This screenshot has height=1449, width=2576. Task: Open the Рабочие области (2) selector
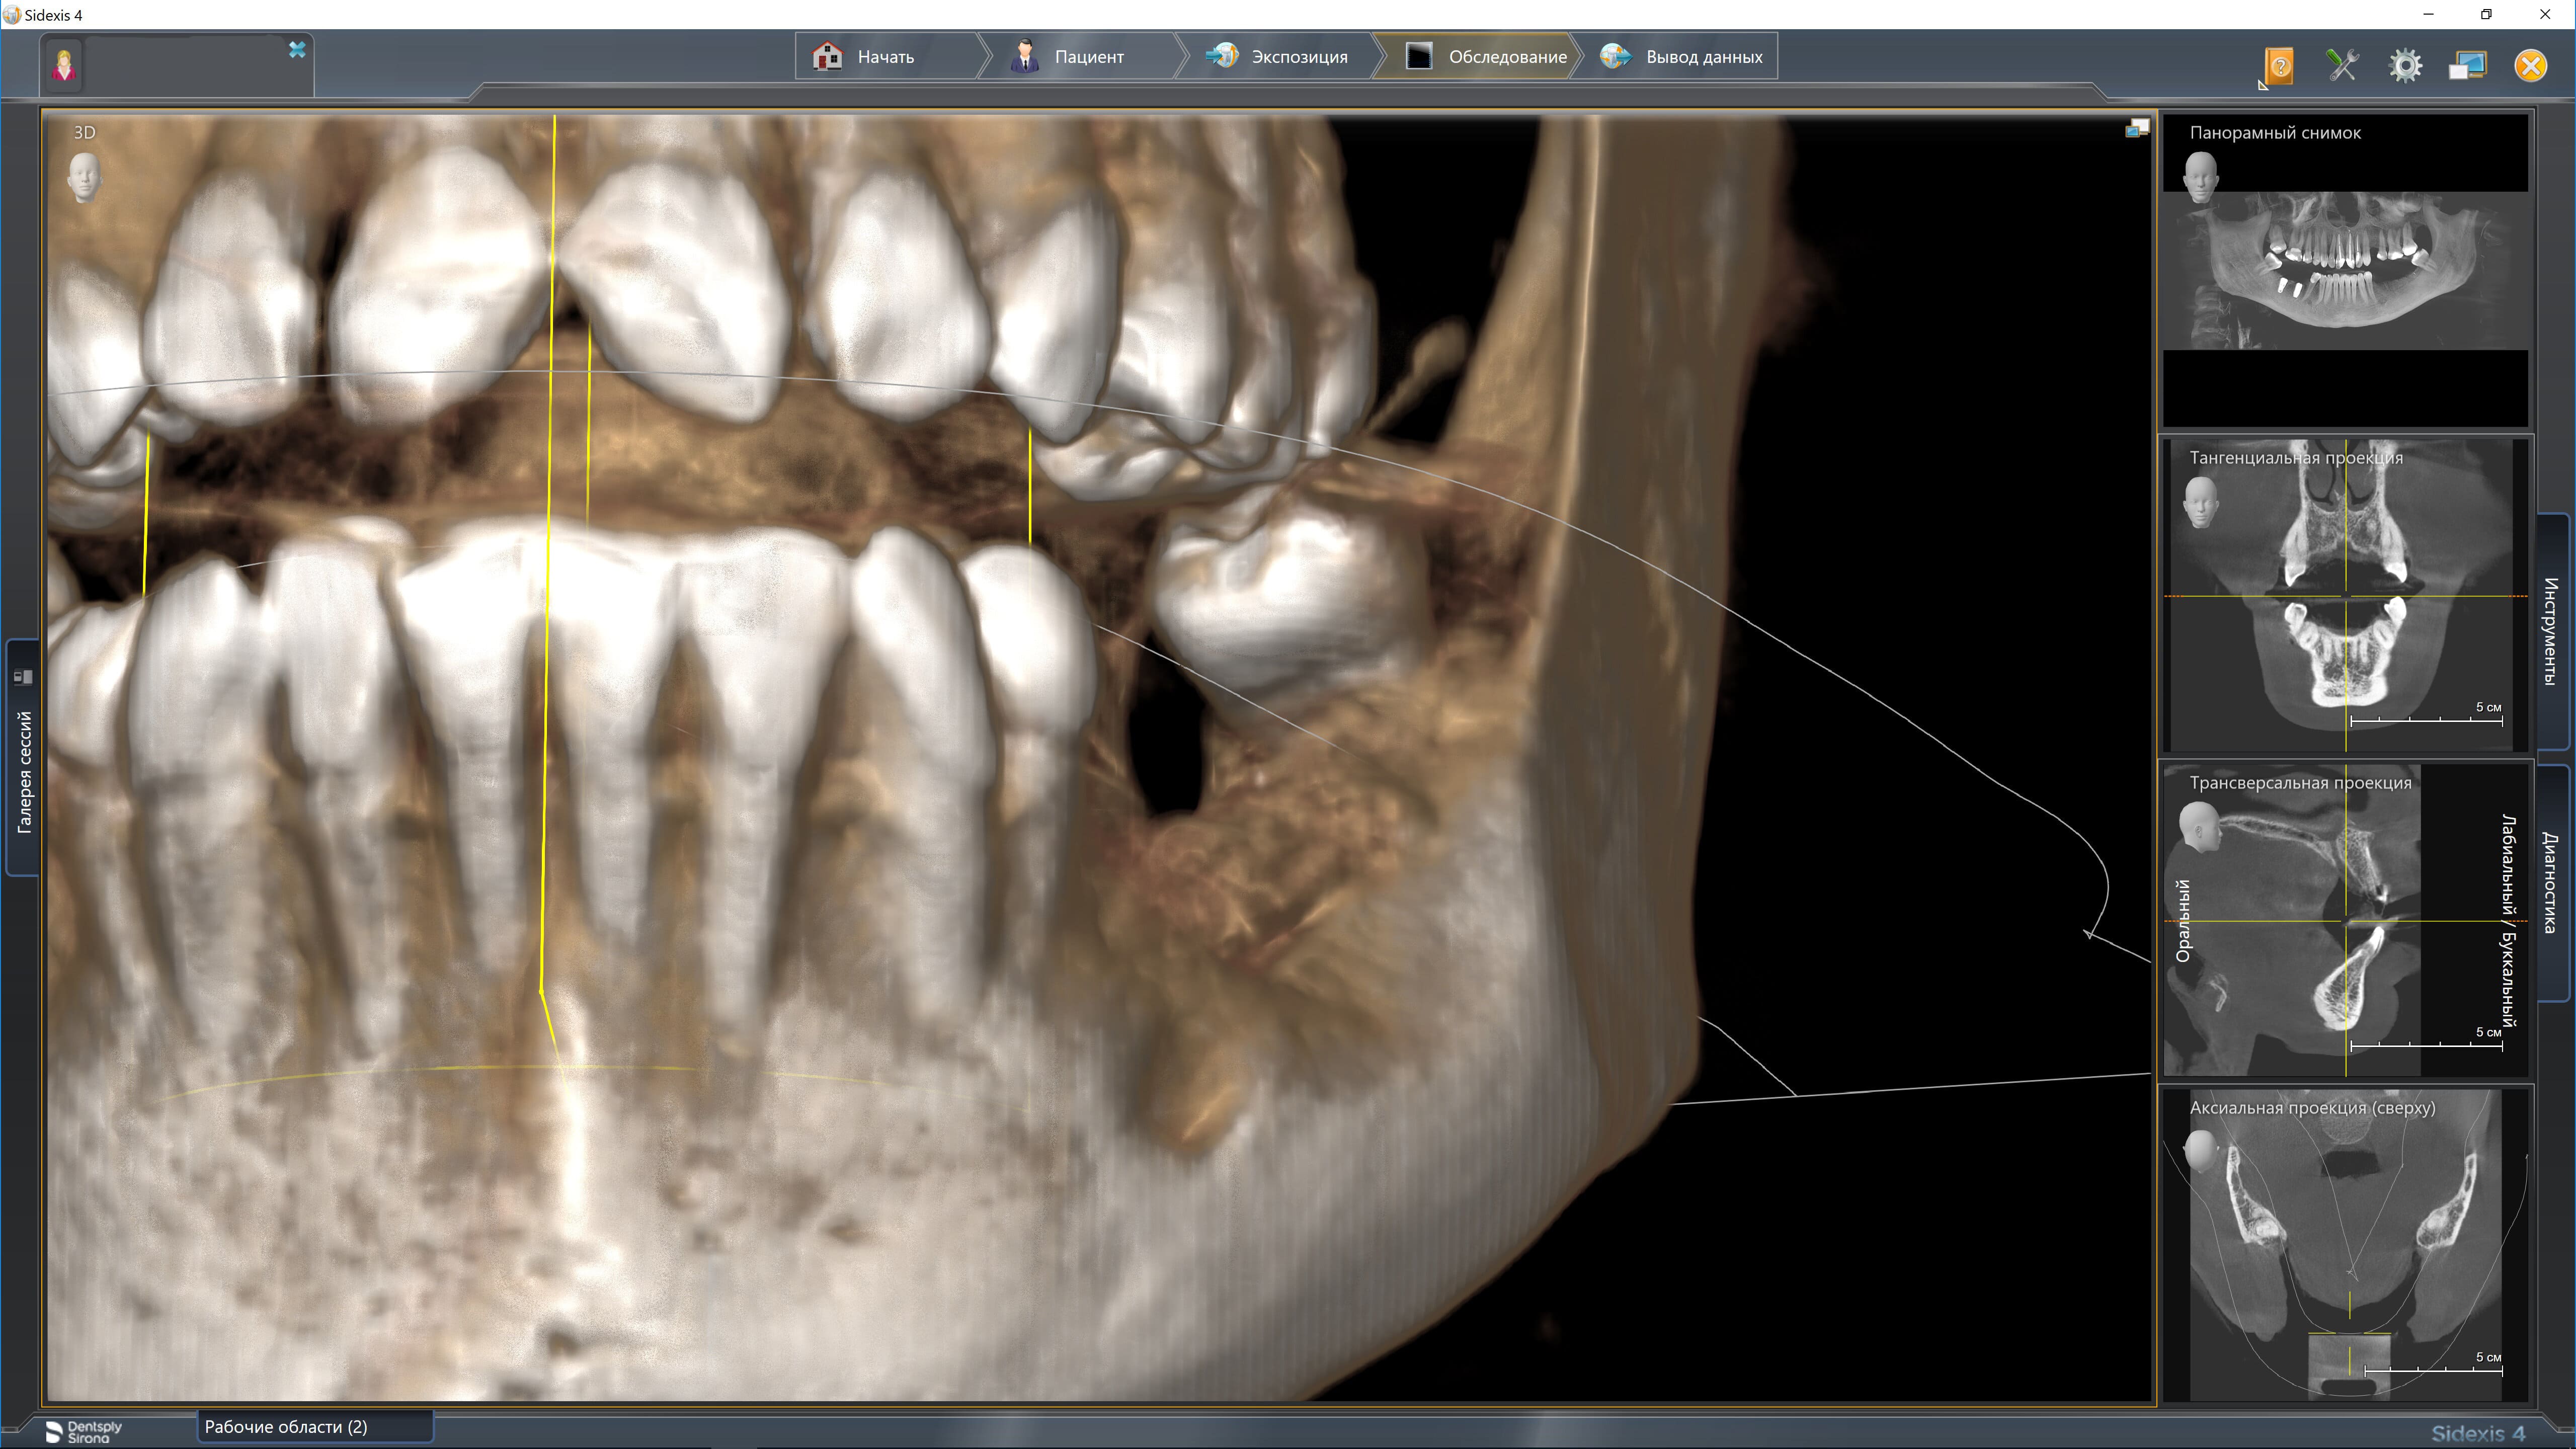tap(315, 1427)
